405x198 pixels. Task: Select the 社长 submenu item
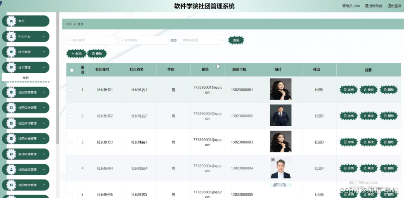click(26, 78)
